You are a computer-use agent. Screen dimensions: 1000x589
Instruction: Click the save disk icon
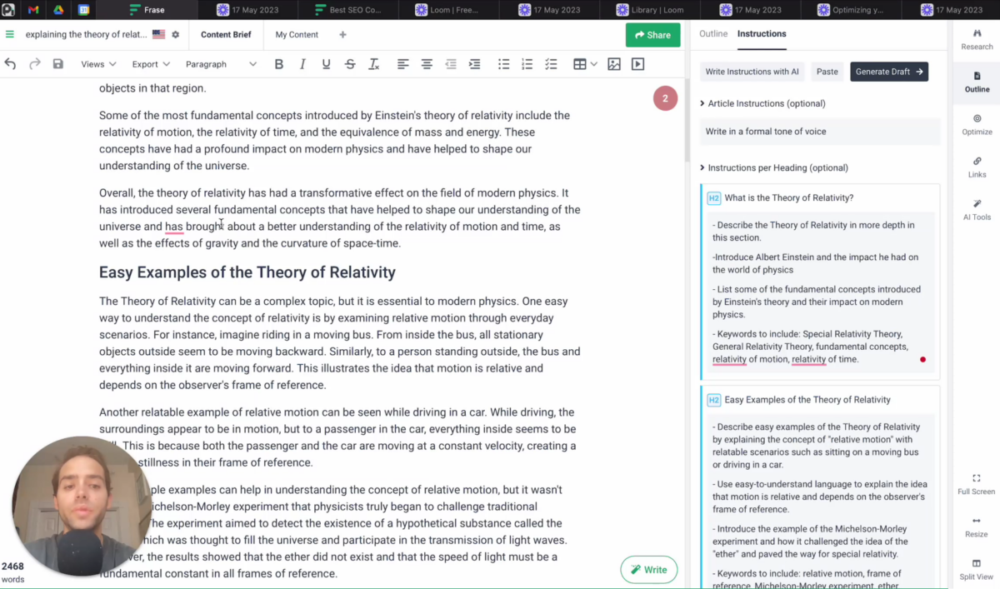pos(58,64)
